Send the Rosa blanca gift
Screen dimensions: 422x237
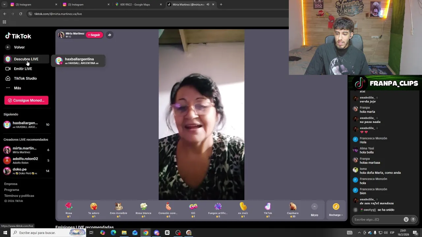[143, 210]
